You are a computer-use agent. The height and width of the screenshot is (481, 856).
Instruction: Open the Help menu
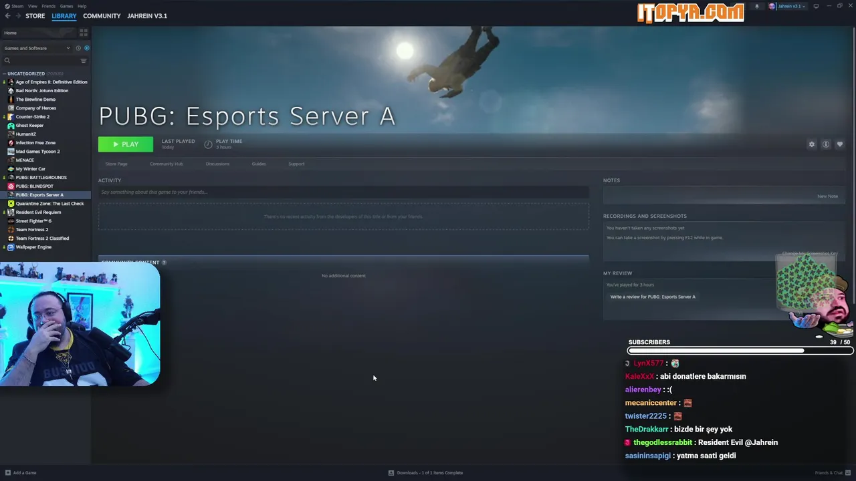82,6
